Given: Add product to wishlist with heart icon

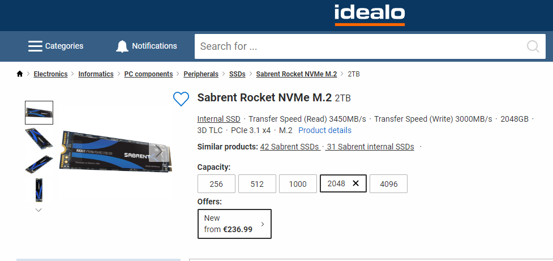Looking at the screenshot, I should (x=181, y=99).
